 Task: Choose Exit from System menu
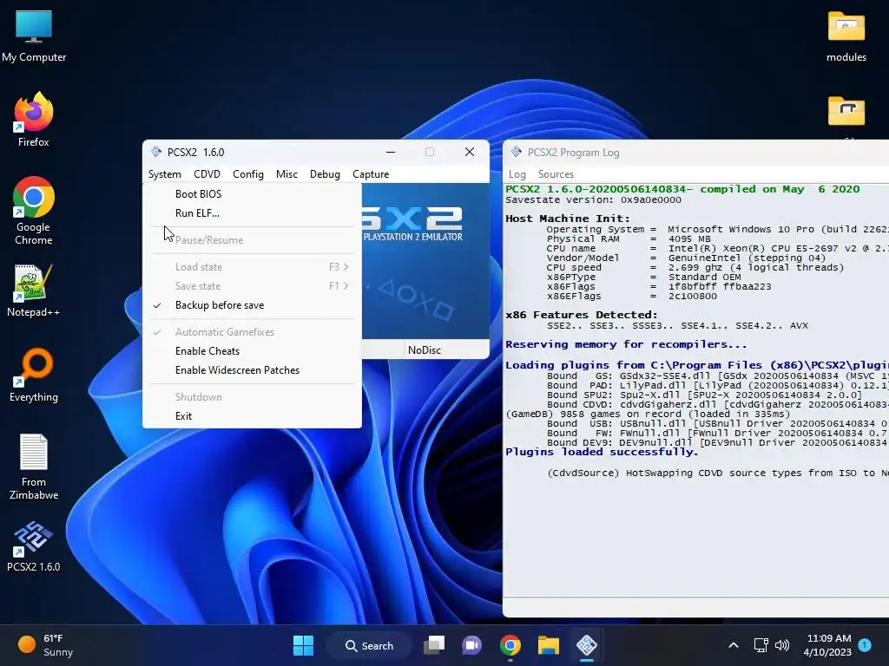(x=252, y=416)
